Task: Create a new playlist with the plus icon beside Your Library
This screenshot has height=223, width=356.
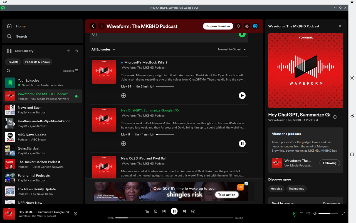Action: pos(68,51)
